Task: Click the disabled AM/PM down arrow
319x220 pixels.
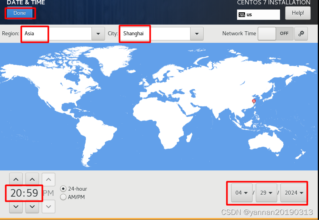Action: (x=49, y=207)
